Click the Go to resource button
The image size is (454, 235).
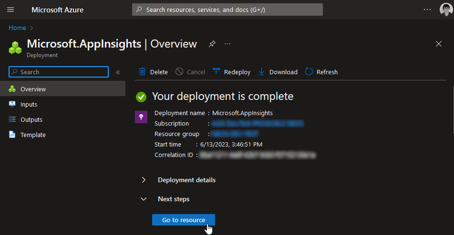[x=184, y=220]
